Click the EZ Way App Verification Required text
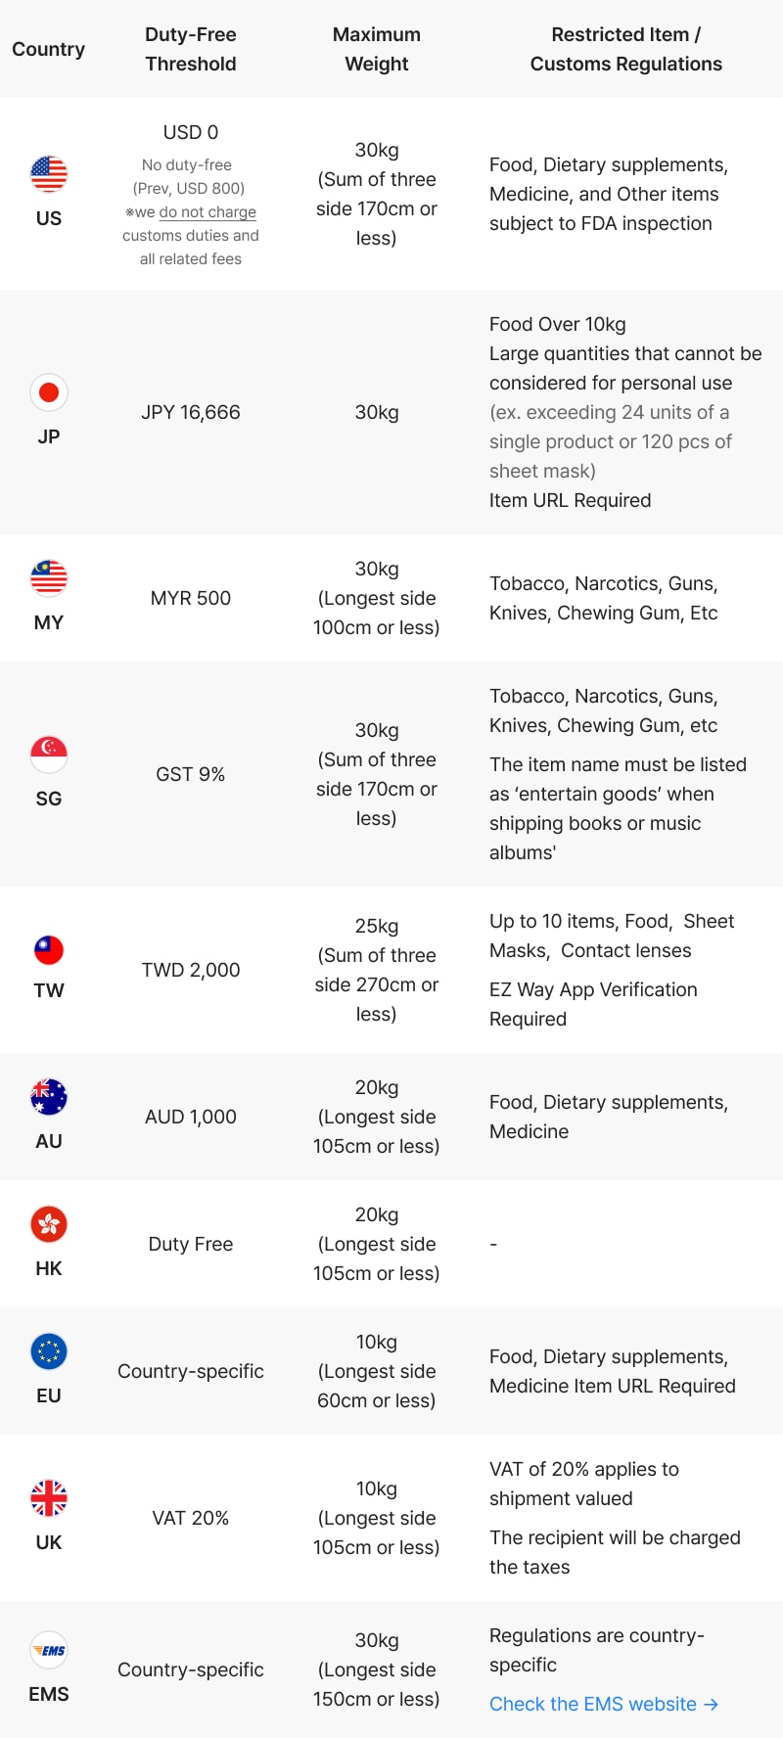Screen dimensions: 783x1738 [593, 1004]
